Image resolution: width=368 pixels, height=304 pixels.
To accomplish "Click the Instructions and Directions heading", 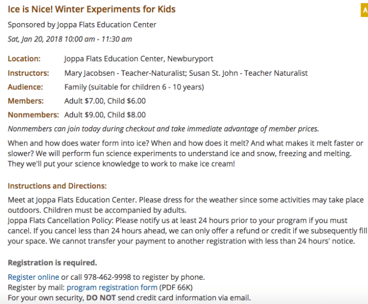I will (57, 186).
